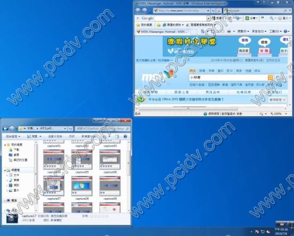Viewport: 294px width, 236px height.
Task: Select the MSN Messenger Hotmail browser tab
Action: click(163, 31)
